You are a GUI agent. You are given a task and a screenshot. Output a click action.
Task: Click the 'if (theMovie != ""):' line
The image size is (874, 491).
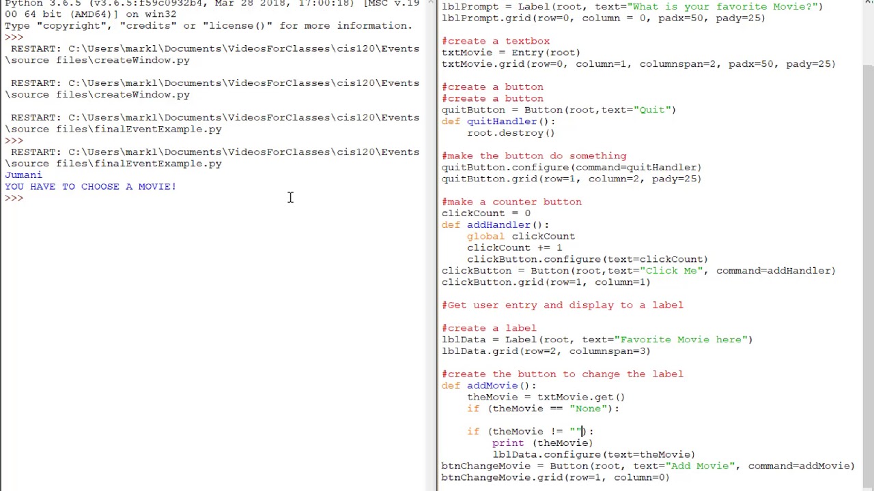531,431
